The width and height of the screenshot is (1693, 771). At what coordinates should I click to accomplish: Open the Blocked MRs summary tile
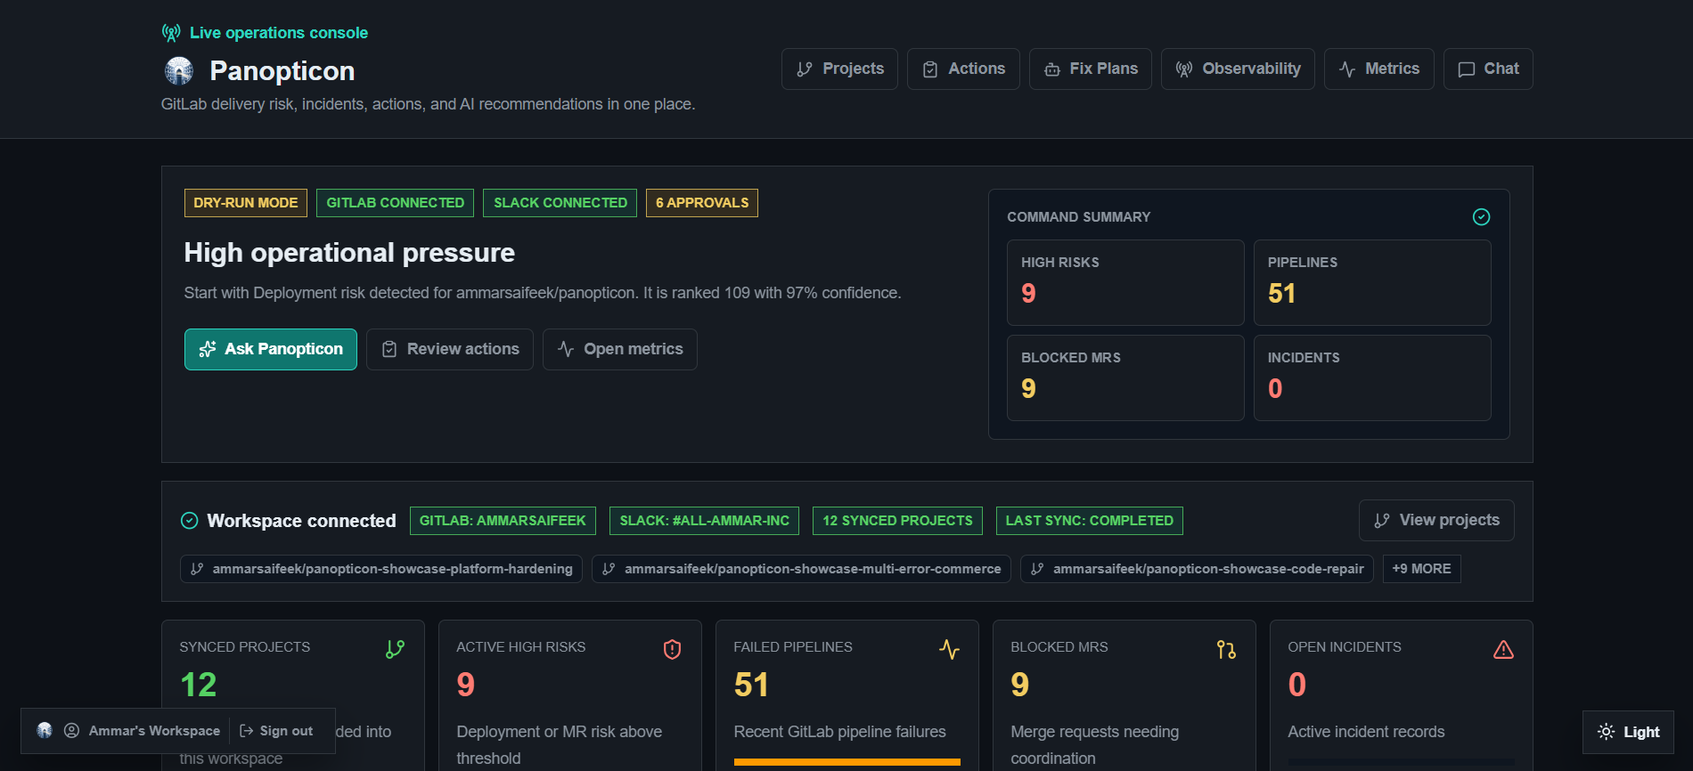point(1125,377)
